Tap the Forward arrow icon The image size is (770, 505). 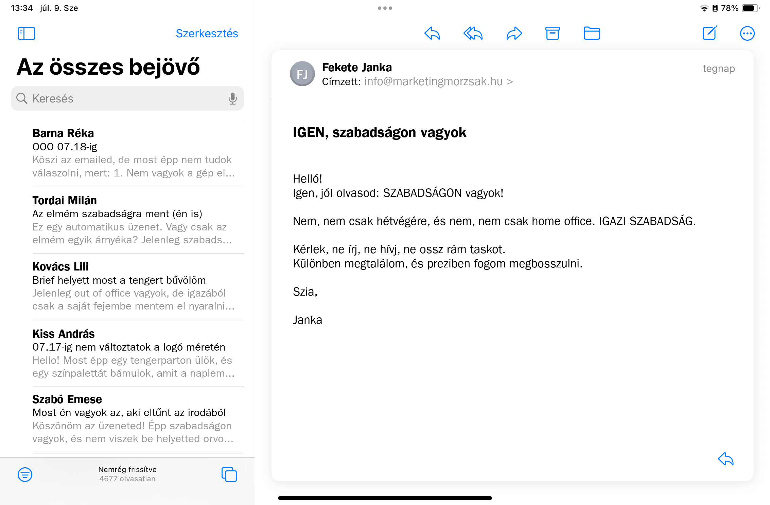pos(514,33)
